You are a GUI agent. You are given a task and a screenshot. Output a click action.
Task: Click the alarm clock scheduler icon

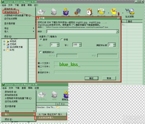click(x=89, y=12)
